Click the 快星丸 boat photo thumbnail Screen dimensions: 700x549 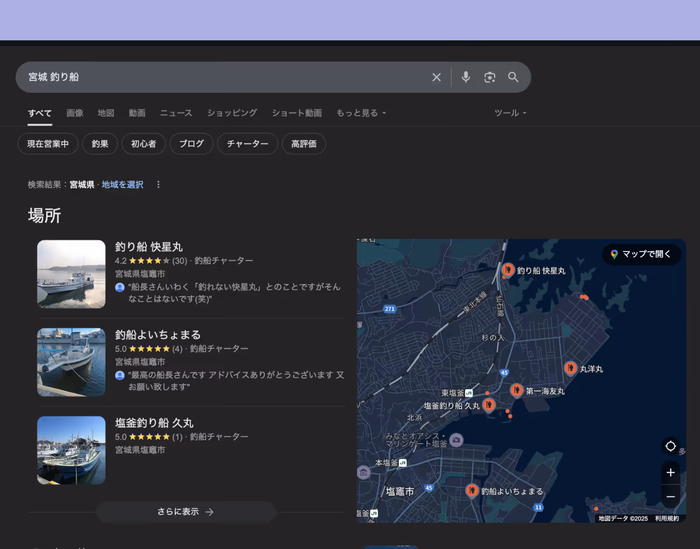pos(71,274)
